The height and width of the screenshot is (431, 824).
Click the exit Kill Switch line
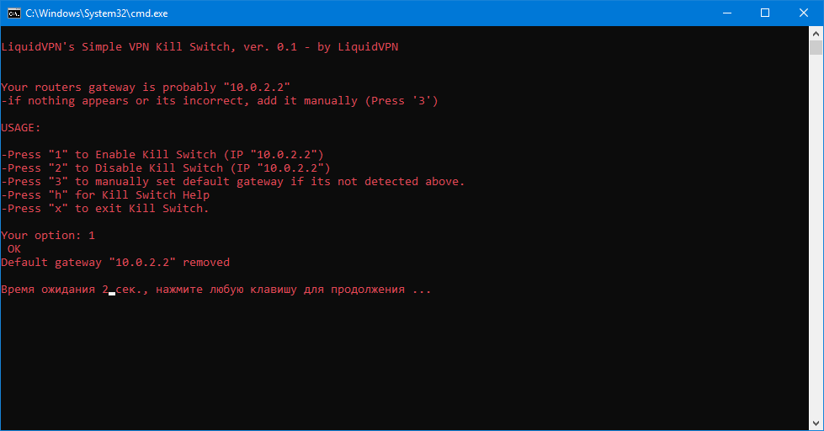coord(105,209)
